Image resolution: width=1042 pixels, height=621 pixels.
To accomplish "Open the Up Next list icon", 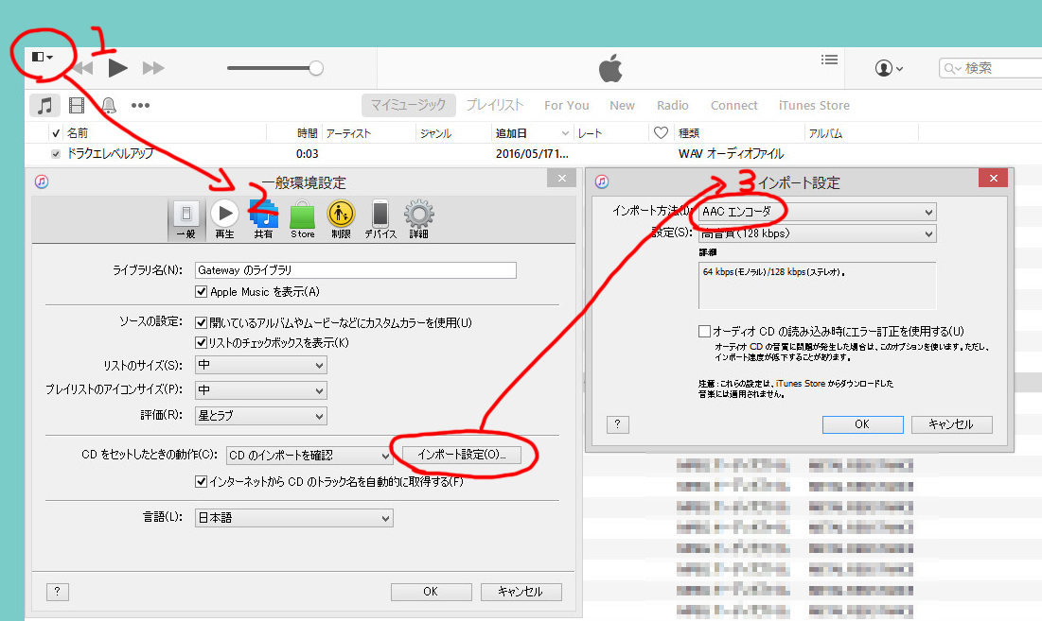I will (x=829, y=60).
